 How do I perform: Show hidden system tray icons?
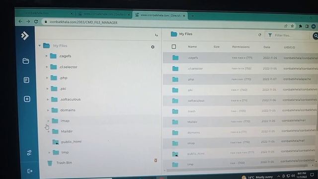[x=279, y=176]
